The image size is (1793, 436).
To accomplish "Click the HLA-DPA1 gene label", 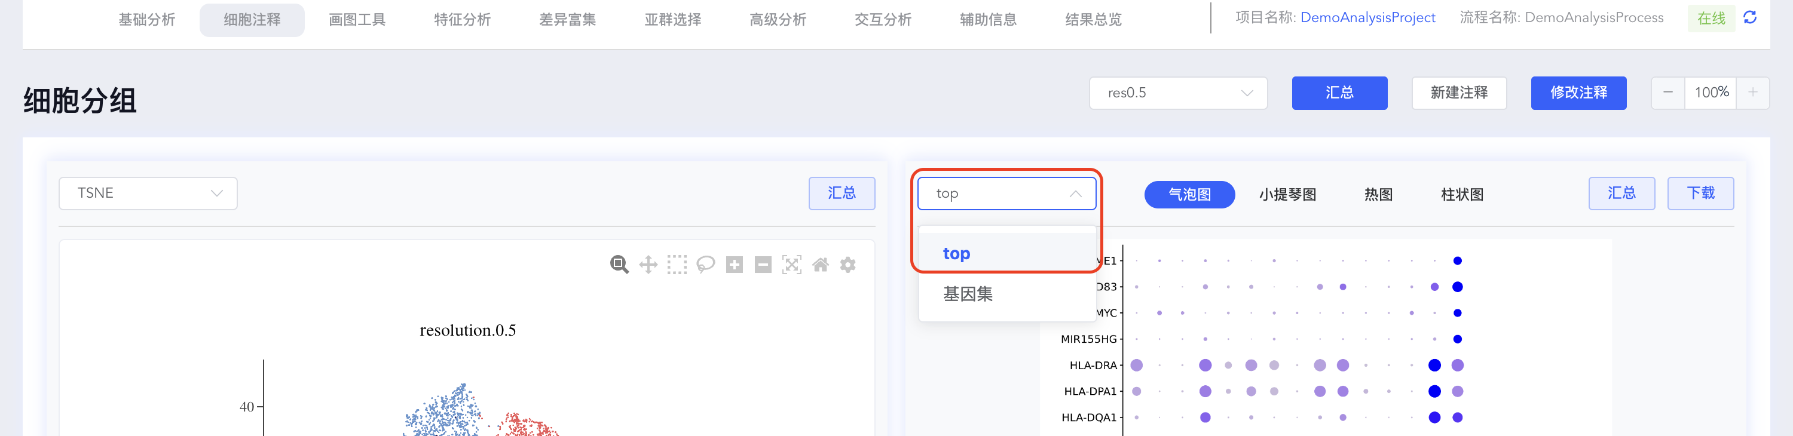I will (x=1090, y=391).
